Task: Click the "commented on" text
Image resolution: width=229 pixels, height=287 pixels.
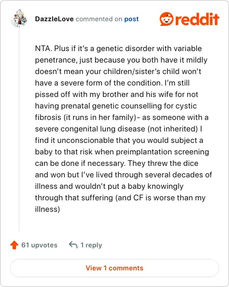Action: click(x=99, y=19)
